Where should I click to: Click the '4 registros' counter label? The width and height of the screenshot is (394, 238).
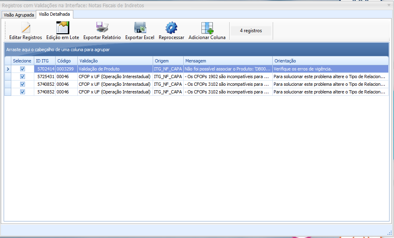pyautogui.click(x=251, y=31)
